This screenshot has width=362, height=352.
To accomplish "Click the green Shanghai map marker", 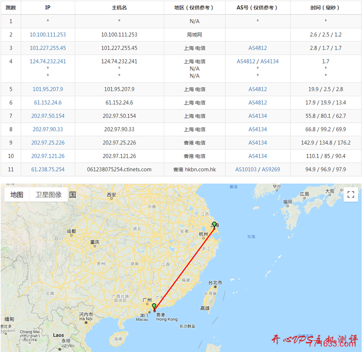I will [214, 225].
